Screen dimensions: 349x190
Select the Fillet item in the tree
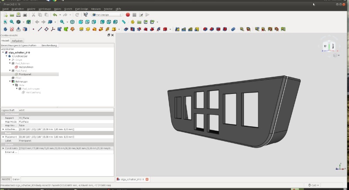point(18,78)
